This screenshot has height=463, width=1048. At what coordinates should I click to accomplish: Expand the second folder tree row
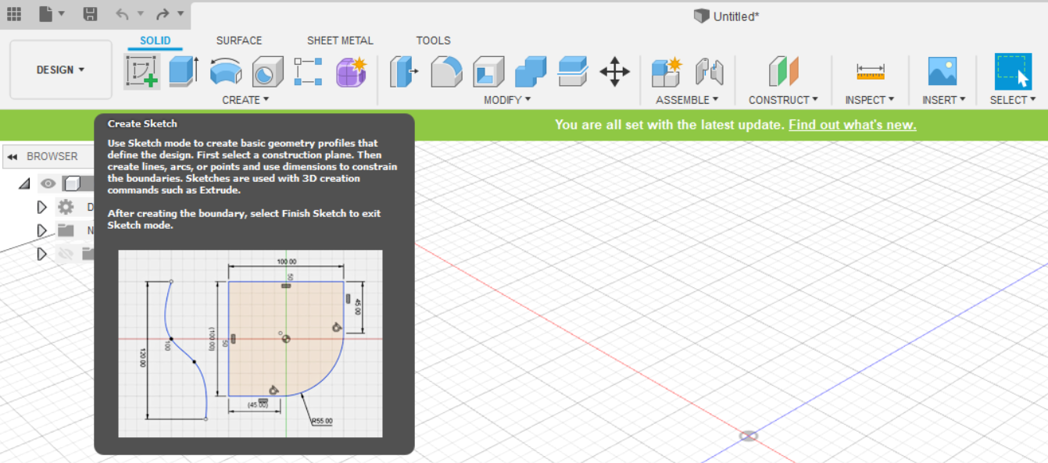pos(42,230)
